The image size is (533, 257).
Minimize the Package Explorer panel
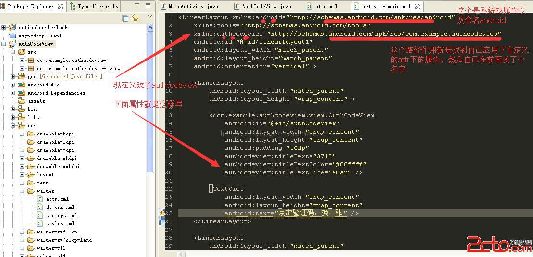coord(136,5)
